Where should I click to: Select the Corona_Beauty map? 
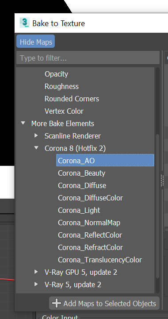click(81, 173)
